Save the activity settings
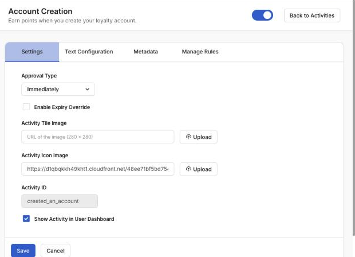The width and height of the screenshot is (355, 257). coord(23,251)
